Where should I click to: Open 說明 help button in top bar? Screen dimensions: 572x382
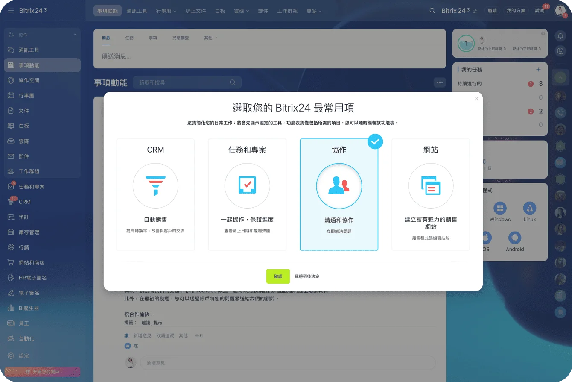click(540, 11)
